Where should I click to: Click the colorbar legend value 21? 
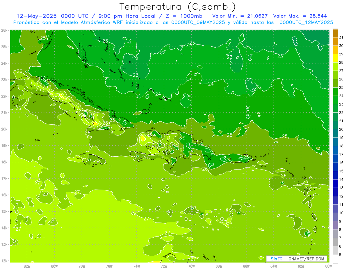click(x=341, y=121)
